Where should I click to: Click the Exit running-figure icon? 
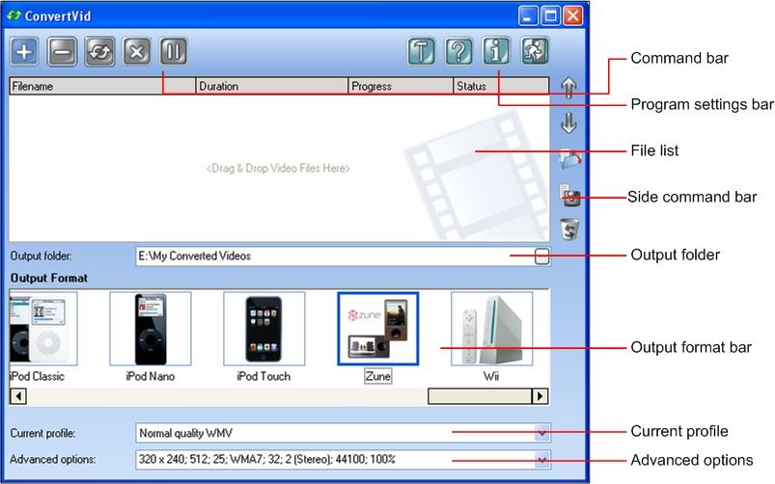tap(535, 51)
